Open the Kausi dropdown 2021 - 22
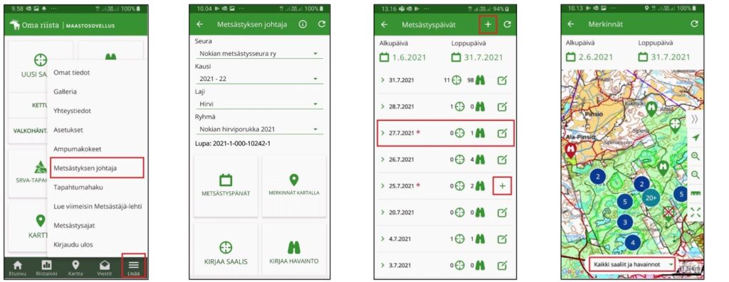Screen dimensions: 729x282 pyautogui.click(x=258, y=79)
